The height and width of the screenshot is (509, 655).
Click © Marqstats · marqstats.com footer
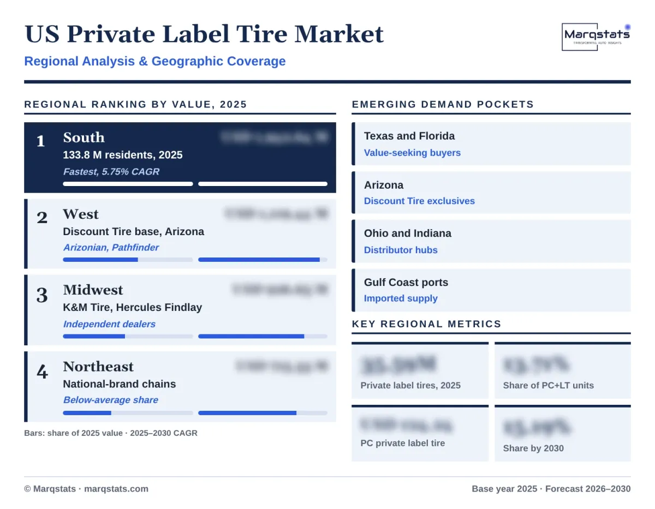coord(86,489)
